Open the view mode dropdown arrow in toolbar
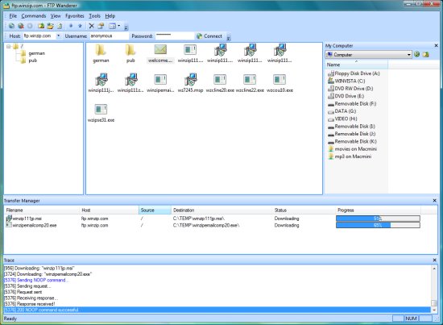Image resolution: width=443 pixels, height=325 pixels. pos(119,26)
